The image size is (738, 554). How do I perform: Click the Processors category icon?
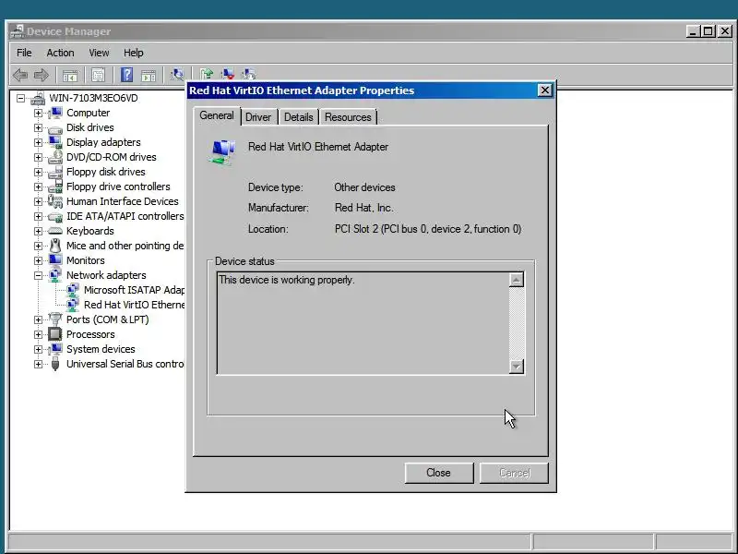tap(55, 334)
